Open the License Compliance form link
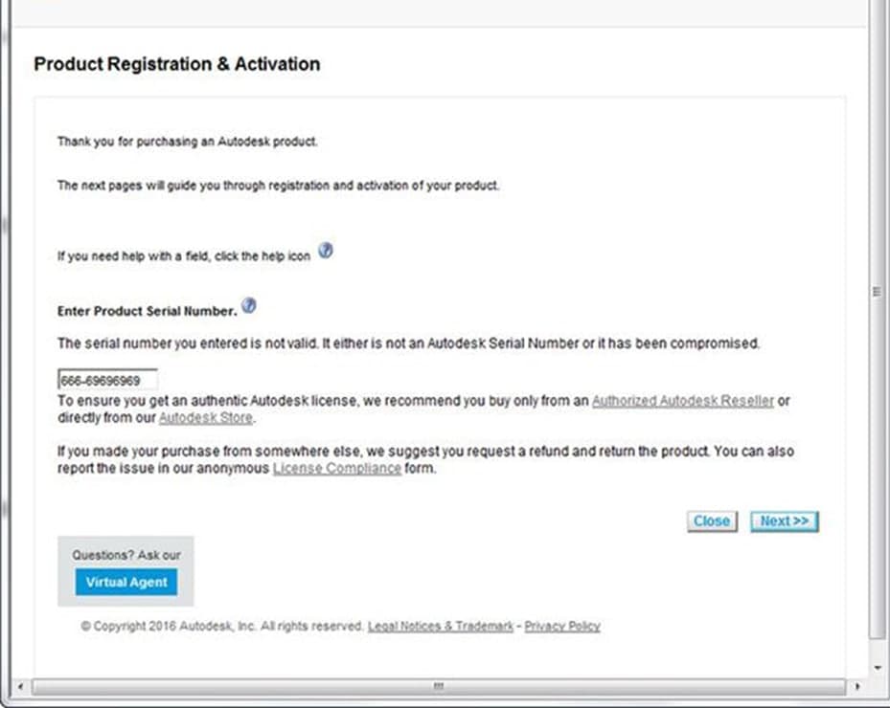This screenshot has width=890, height=708. click(x=336, y=469)
